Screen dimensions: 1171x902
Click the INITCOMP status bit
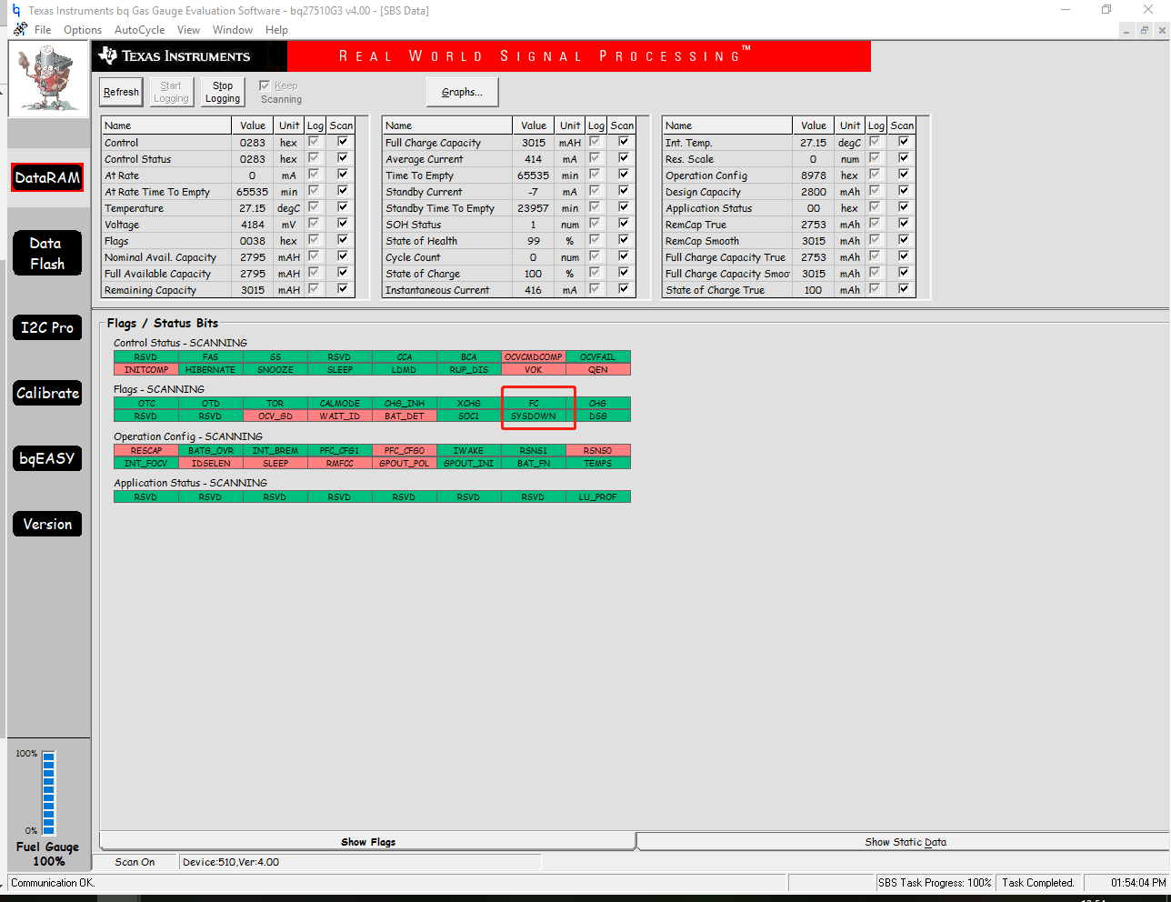point(146,370)
